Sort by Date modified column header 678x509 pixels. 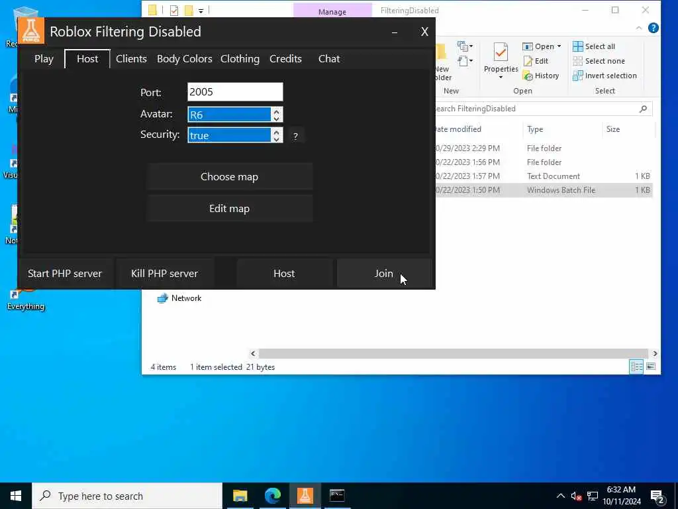coord(478,129)
